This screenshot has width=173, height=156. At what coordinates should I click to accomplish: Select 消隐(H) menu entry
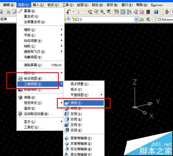pyautogui.click(x=40, y=97)
